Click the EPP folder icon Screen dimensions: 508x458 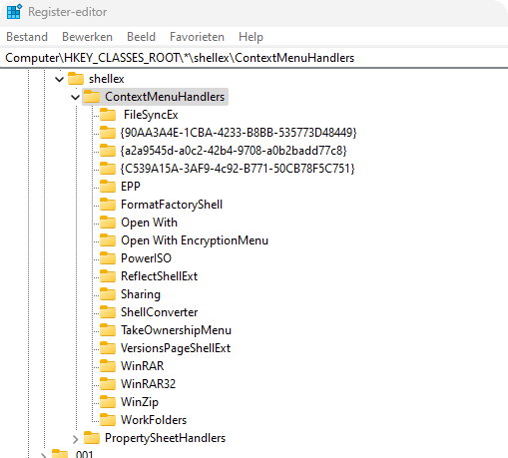(x=108, y=187)
